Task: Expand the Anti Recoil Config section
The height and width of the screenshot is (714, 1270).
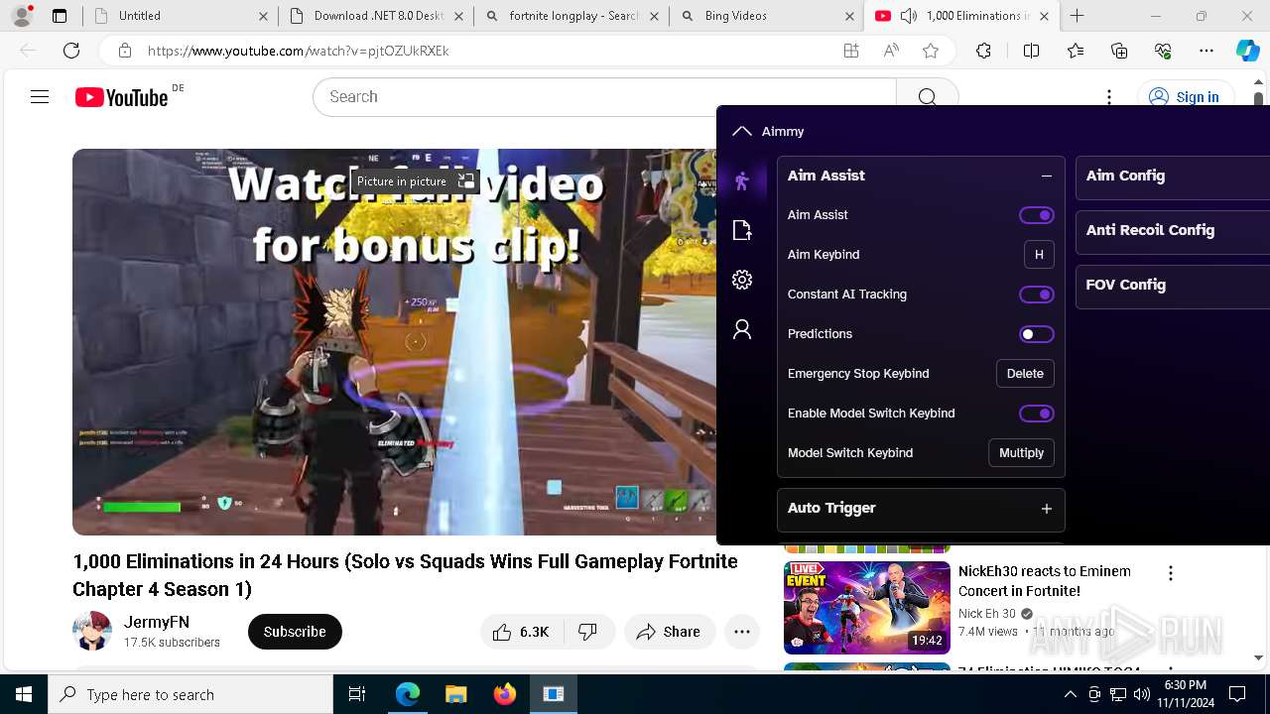Action: [x=1173, y=230]
